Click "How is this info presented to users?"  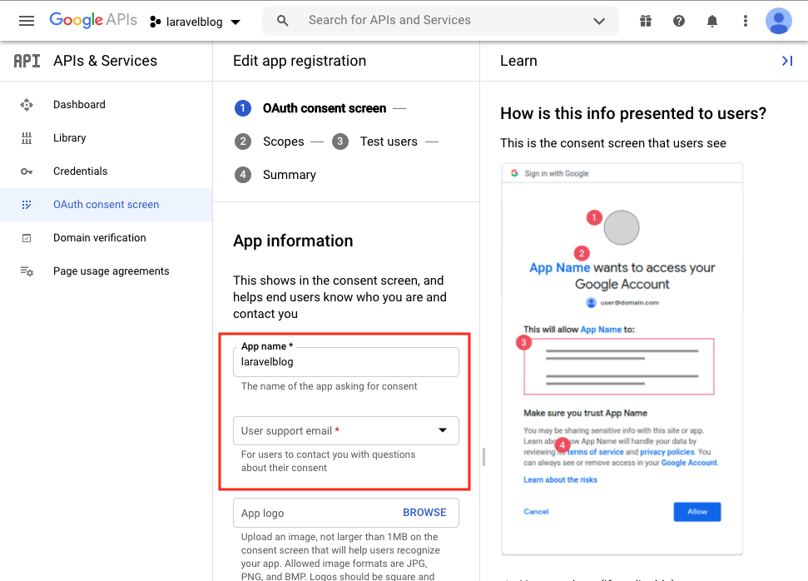pos(632,113)
